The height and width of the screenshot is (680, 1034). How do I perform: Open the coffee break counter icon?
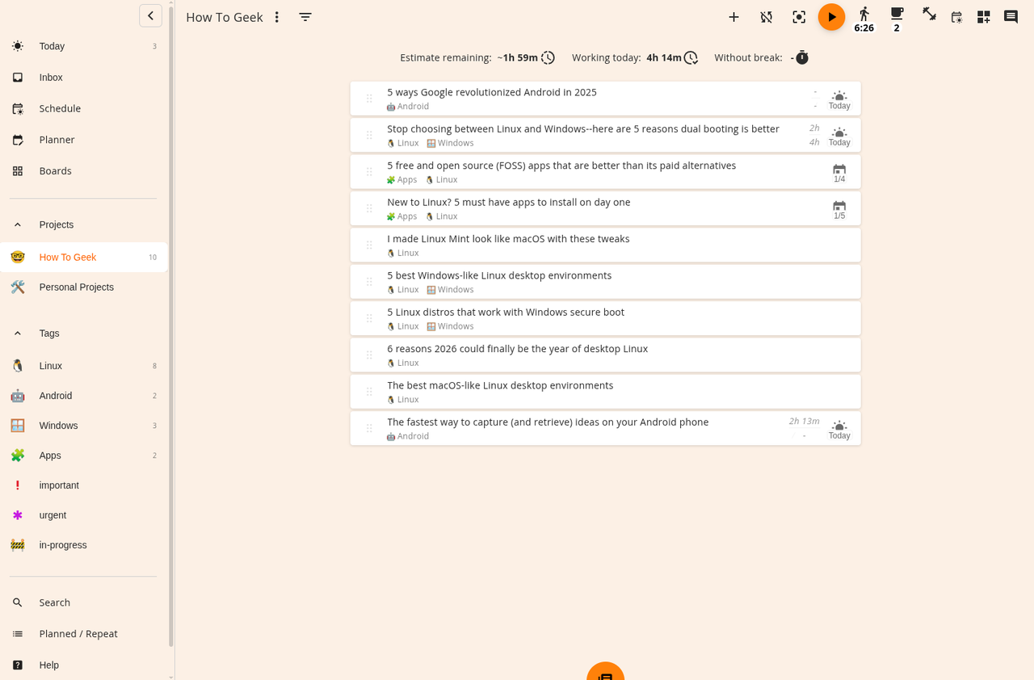pyautogui.click(x=896, y=16)
